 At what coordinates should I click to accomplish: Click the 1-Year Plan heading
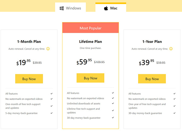152,42
